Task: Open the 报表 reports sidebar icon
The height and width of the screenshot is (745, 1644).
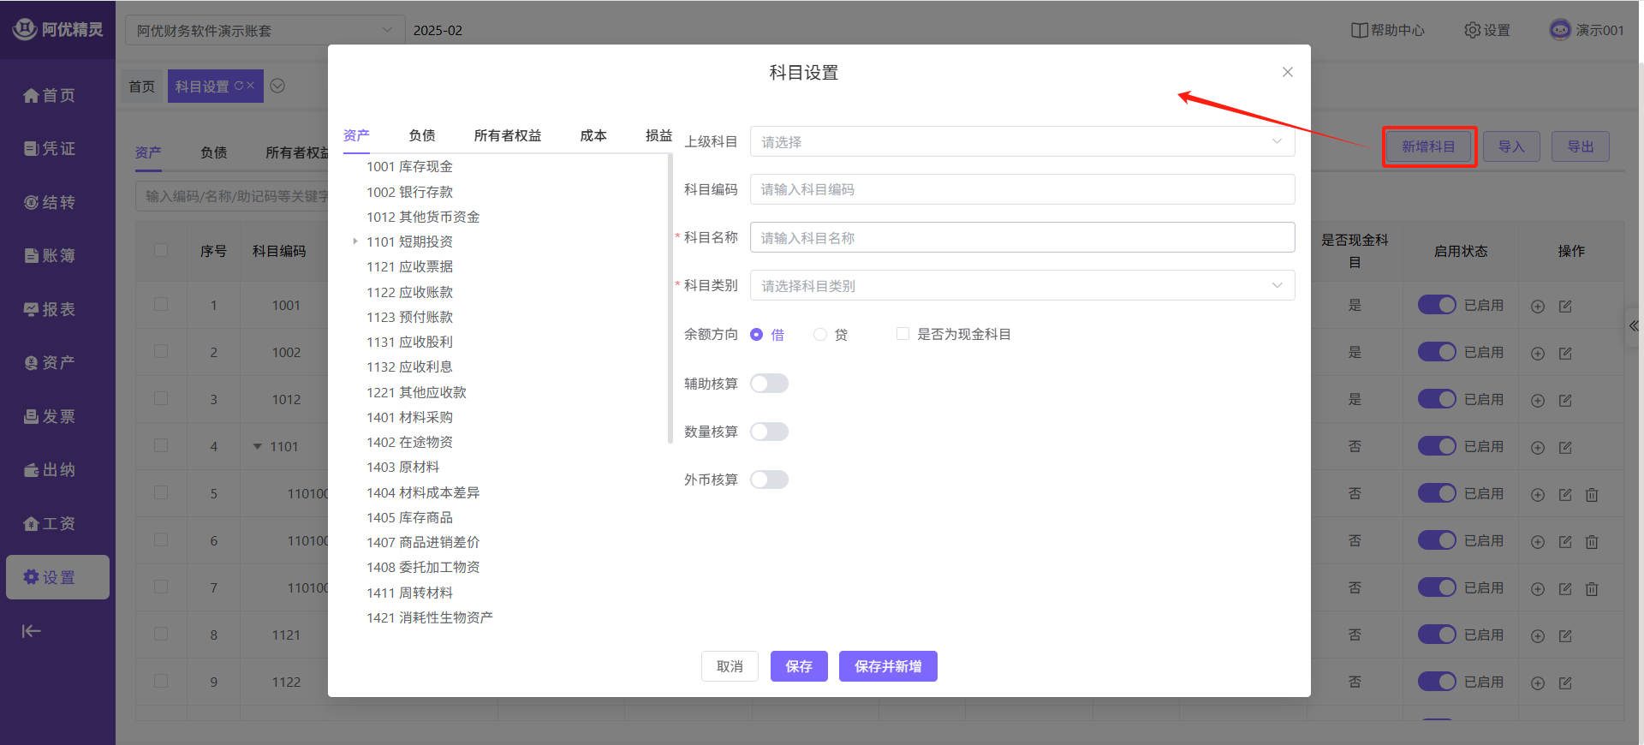Action: point(32,310)
